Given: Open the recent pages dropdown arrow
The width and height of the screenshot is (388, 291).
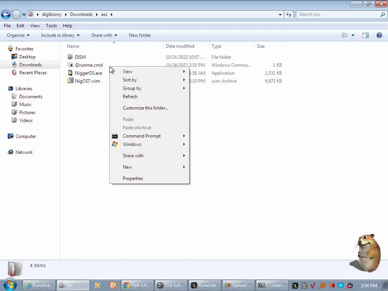Looking at the screenshot, I should (x=24, y=15).
